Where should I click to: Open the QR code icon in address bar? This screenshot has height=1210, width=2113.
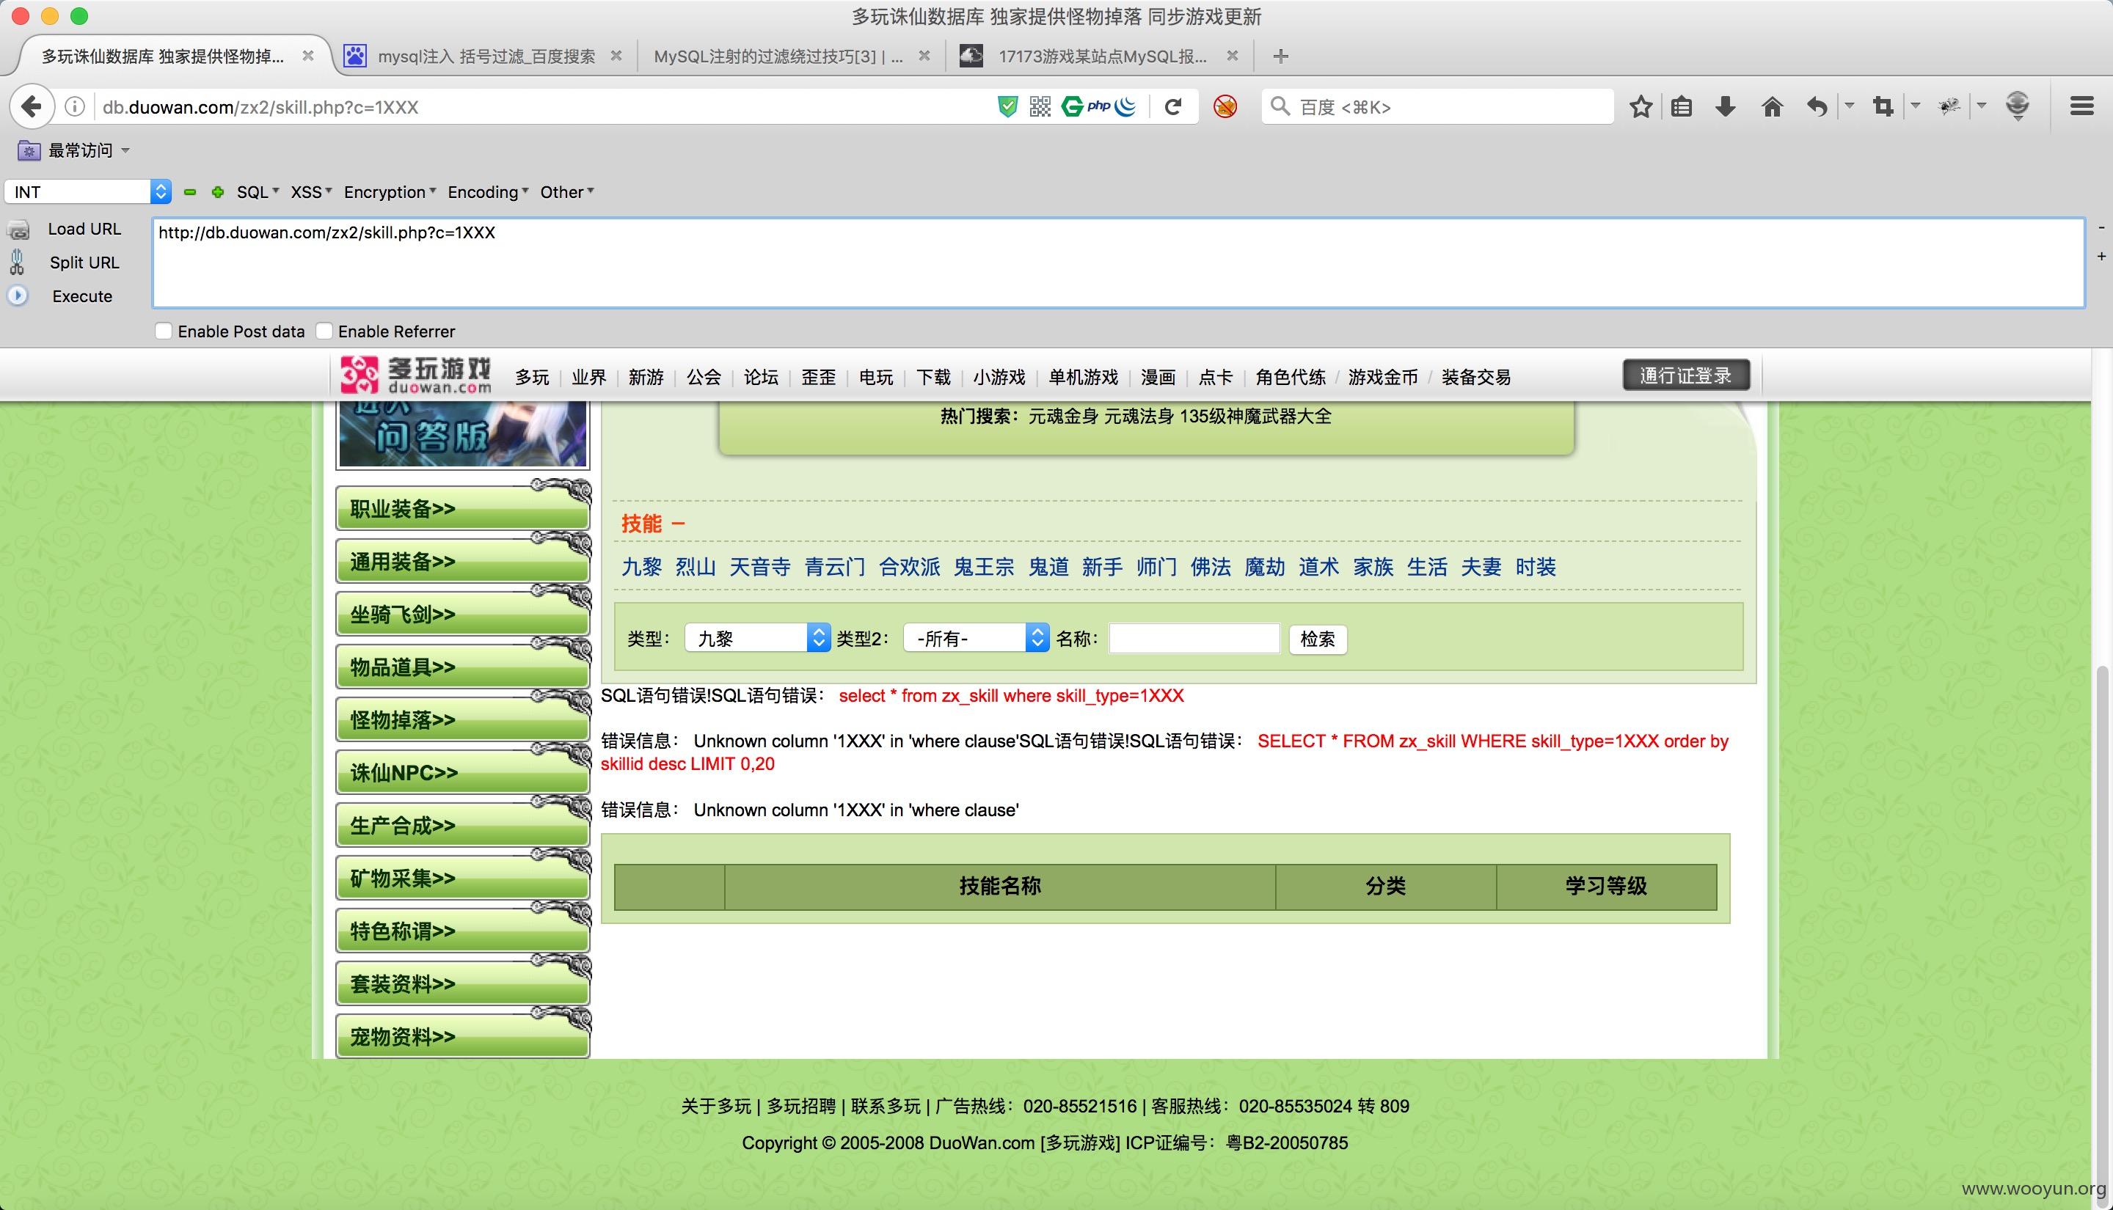(x=1040, y=106)
